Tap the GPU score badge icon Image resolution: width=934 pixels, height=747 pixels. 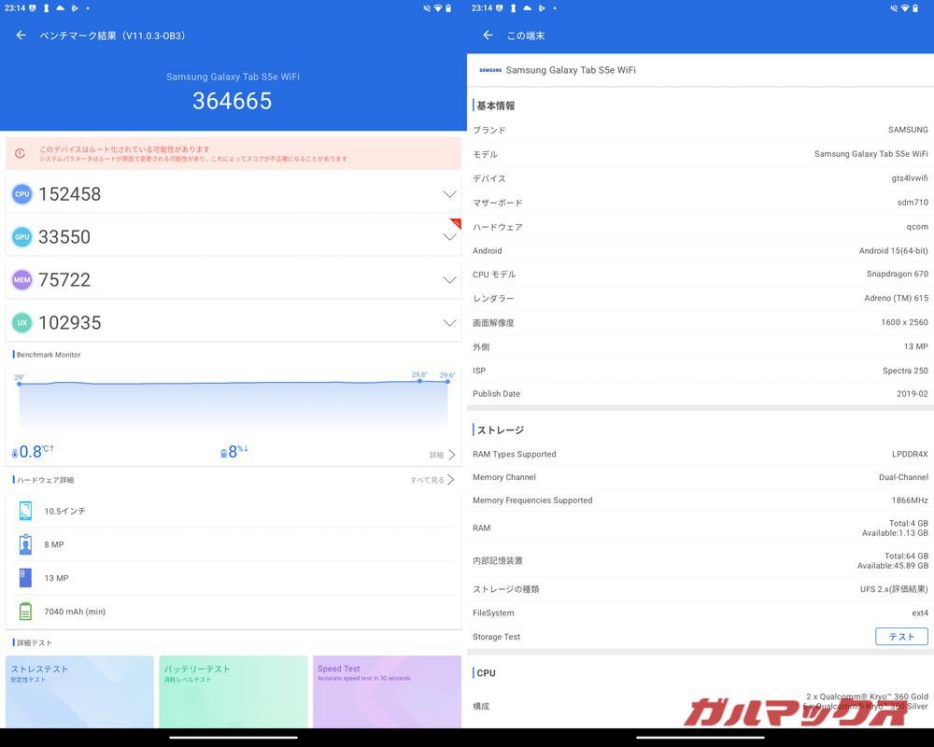click(21, 236)
